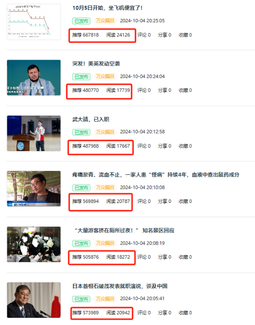Viewport: 255px width, 325px height.
Task: Click 万众瞩目 tag on airstrike article
Action: (x=105, y=76)
